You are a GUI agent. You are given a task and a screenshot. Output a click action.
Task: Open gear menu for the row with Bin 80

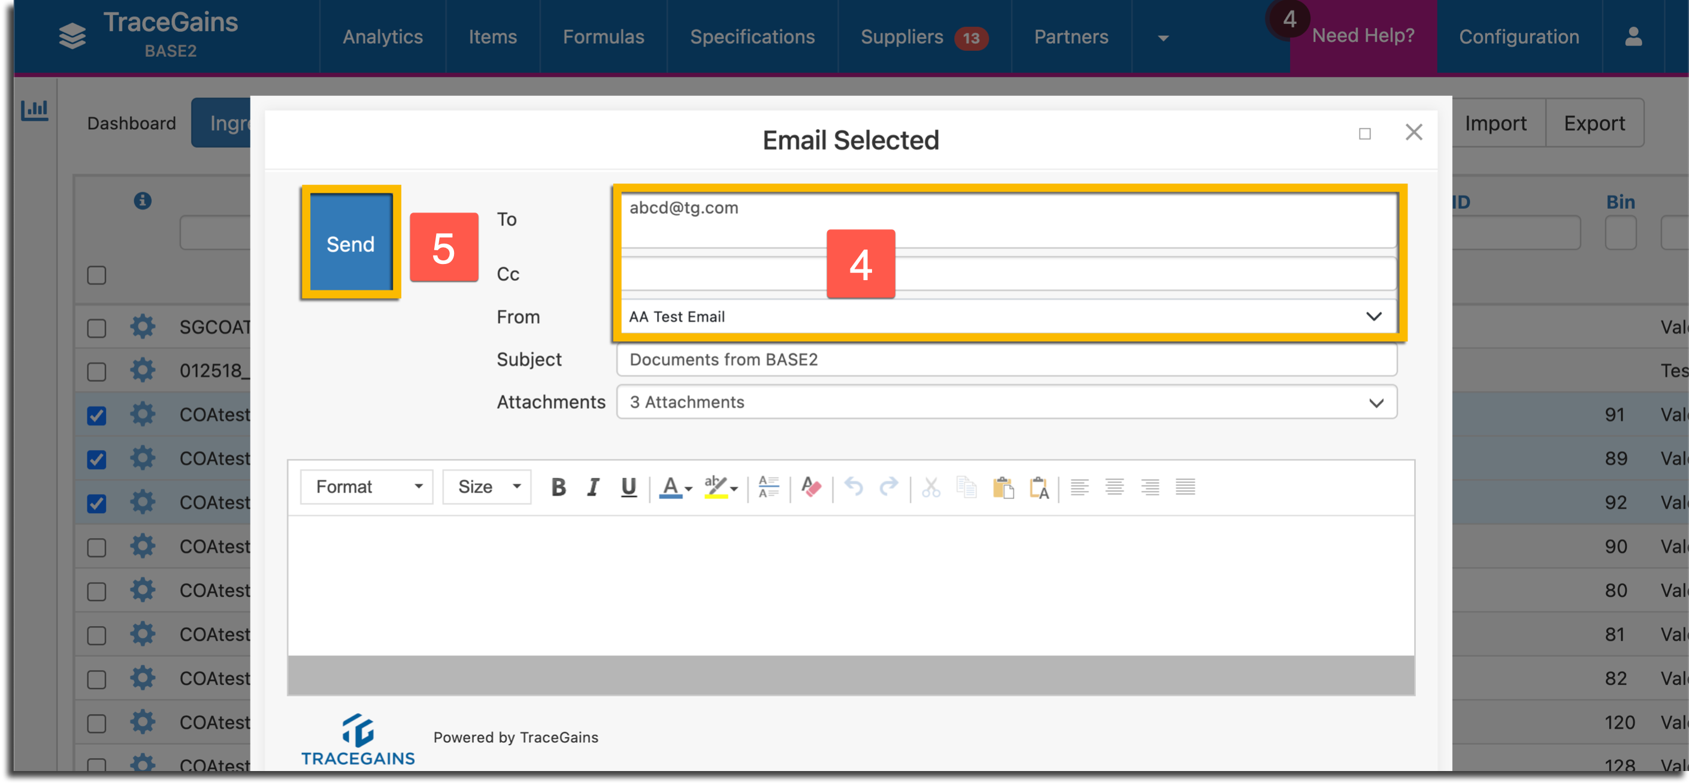[143, 590]
